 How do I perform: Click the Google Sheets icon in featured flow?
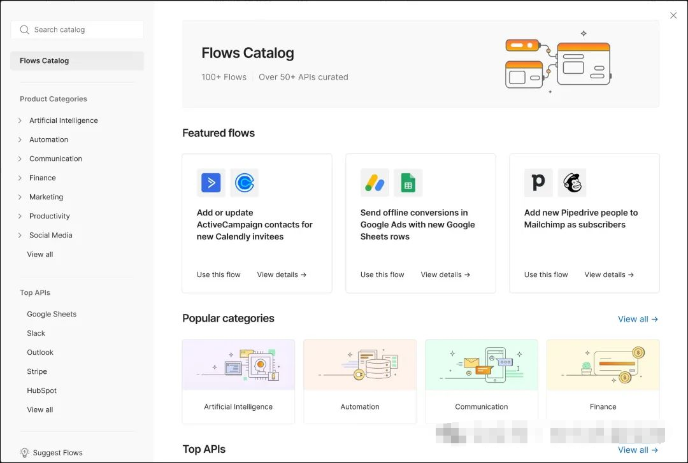[408, 183]
